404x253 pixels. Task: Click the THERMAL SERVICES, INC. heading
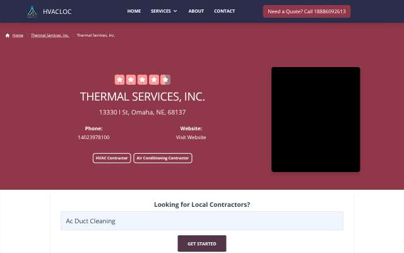tap(143, 97)
